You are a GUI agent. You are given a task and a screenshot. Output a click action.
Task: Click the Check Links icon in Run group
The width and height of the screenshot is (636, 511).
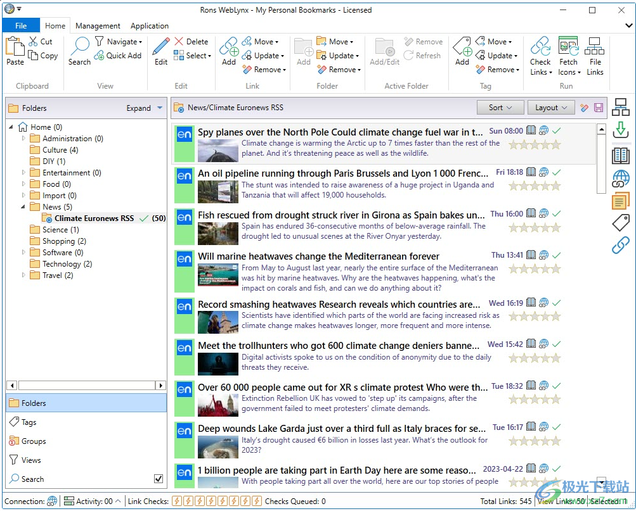[540, 47]
